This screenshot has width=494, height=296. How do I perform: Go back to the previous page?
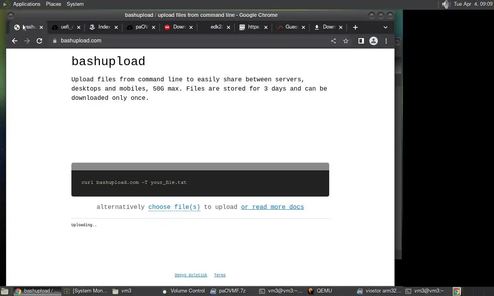(15, 41)
